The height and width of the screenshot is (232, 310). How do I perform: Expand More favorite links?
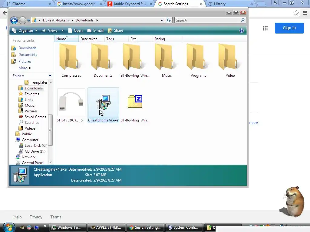coord(25,68)
